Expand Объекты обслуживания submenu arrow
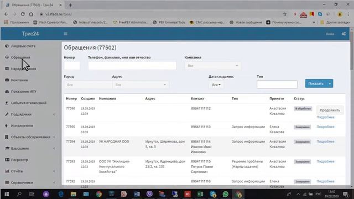 click(x=54, y=137)
